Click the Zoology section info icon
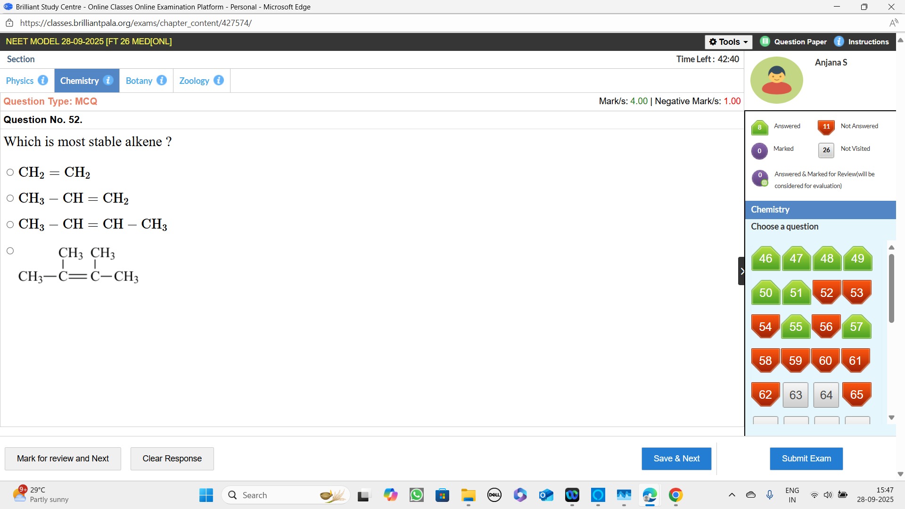Viewport: 905px width, 509px height. [218, 80]
